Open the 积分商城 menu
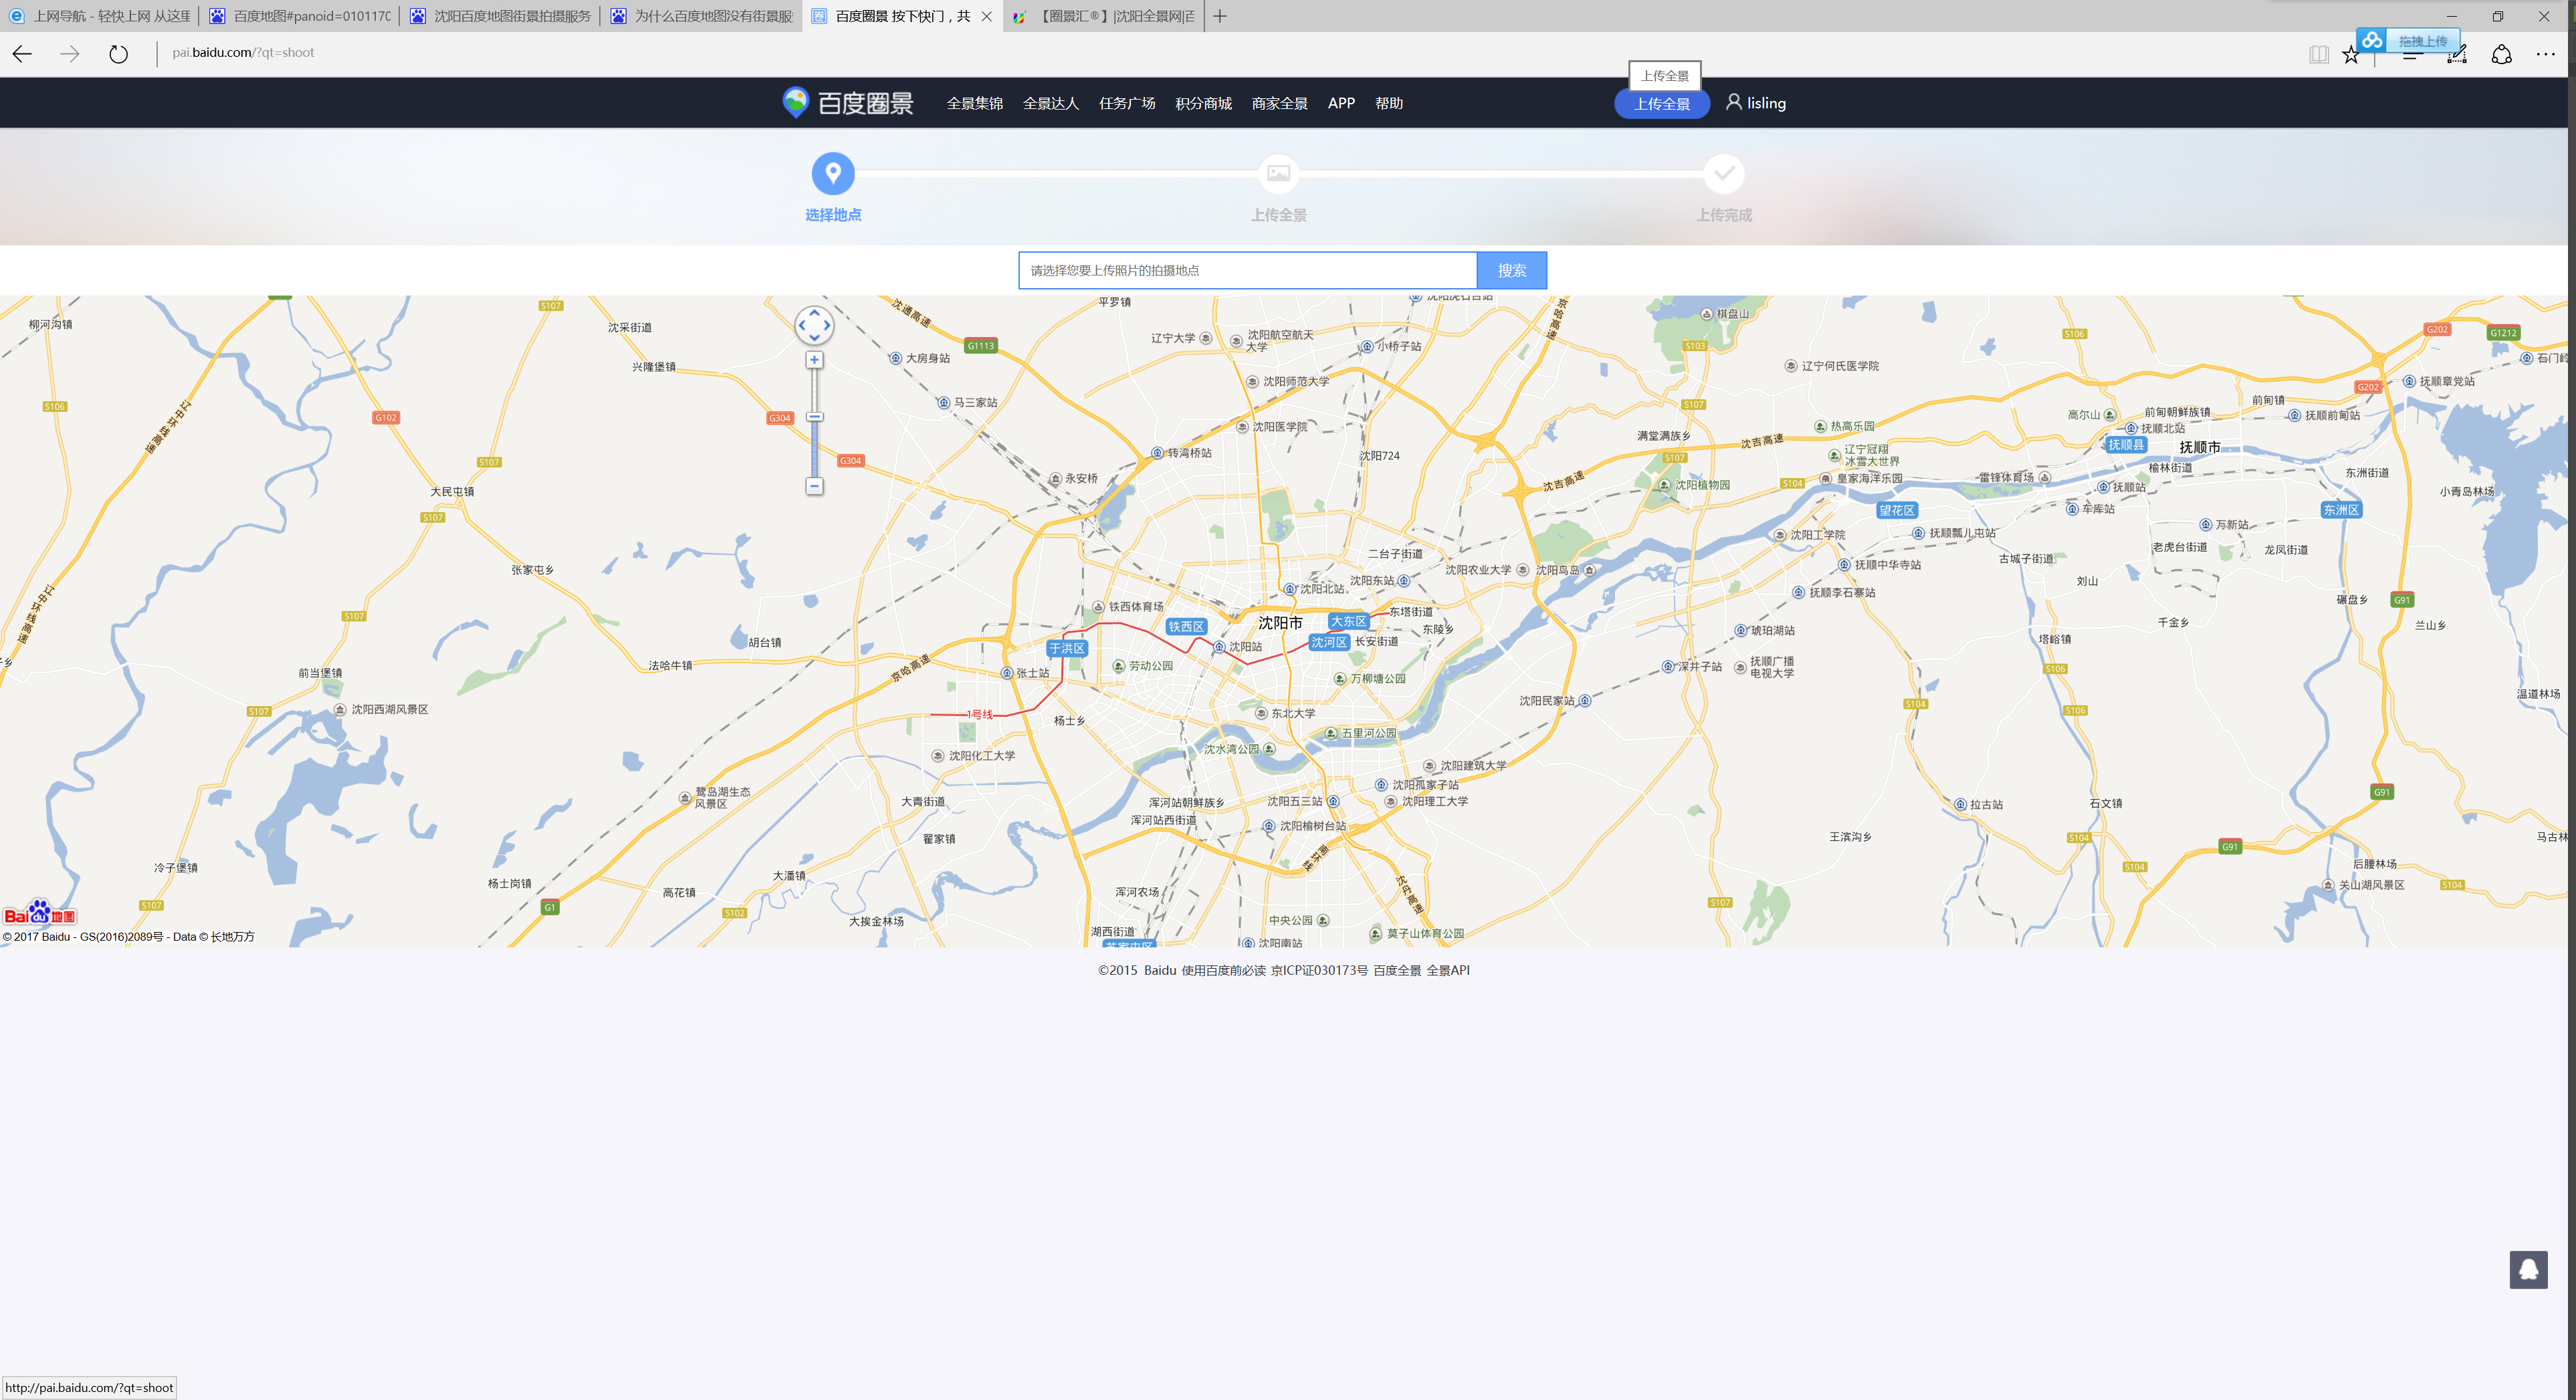 pos(1203,103)
